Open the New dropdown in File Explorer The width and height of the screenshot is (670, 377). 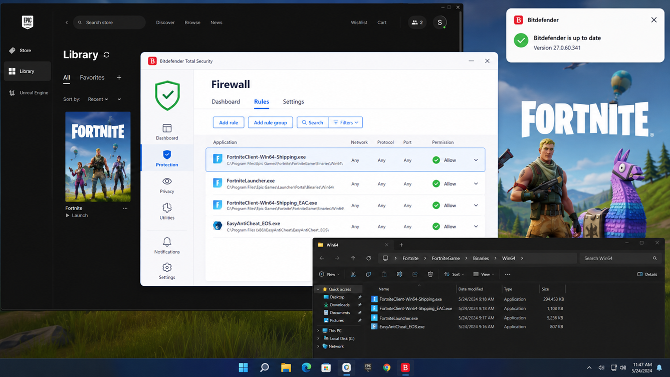tap(329, 274)
